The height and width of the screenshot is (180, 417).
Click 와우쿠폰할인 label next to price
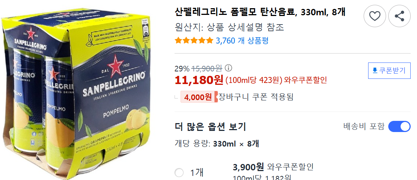tap(305, 80)
